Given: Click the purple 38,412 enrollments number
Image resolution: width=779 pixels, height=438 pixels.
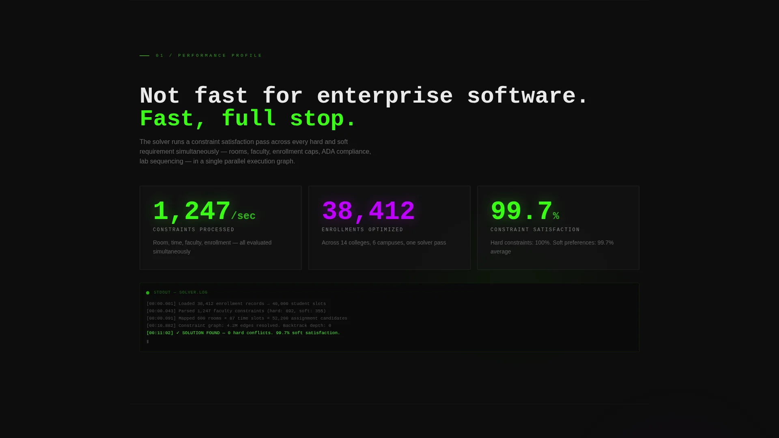Looking at the screenshot, I should (x=368, y=211).
